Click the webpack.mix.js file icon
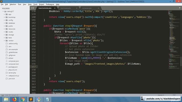The width and height of the screenshot is (182, 102). [7, 76]
